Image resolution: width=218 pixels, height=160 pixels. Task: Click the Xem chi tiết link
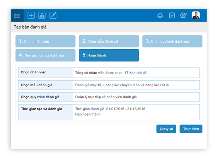tap(138, 73)
